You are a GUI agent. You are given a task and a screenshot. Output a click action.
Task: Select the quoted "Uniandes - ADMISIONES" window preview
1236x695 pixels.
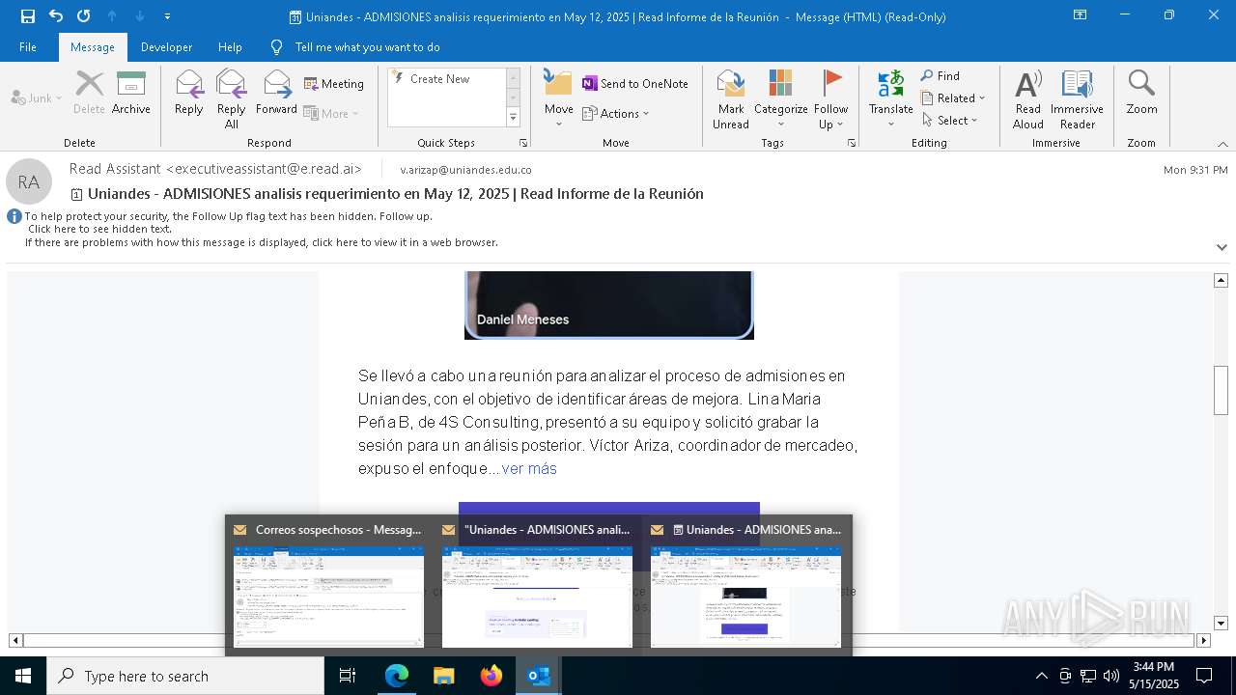[538, 585]
